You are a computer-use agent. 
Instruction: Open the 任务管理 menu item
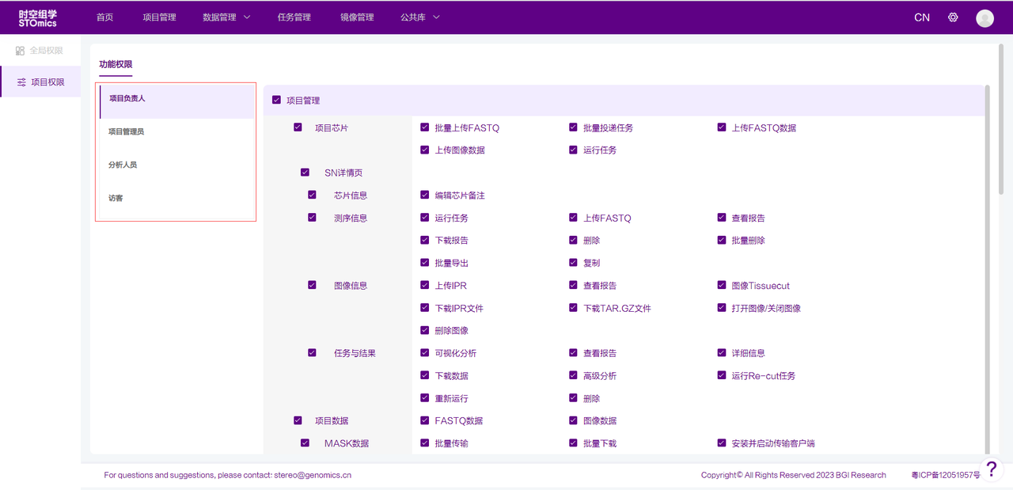[x=294, y=17]
